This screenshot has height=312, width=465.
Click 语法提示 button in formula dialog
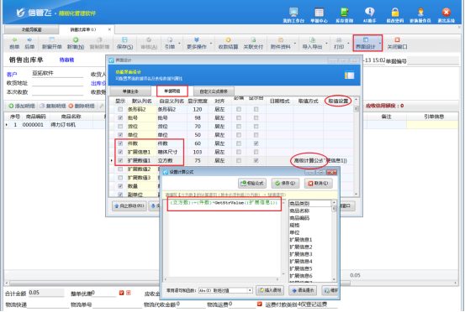click(303, 290)
